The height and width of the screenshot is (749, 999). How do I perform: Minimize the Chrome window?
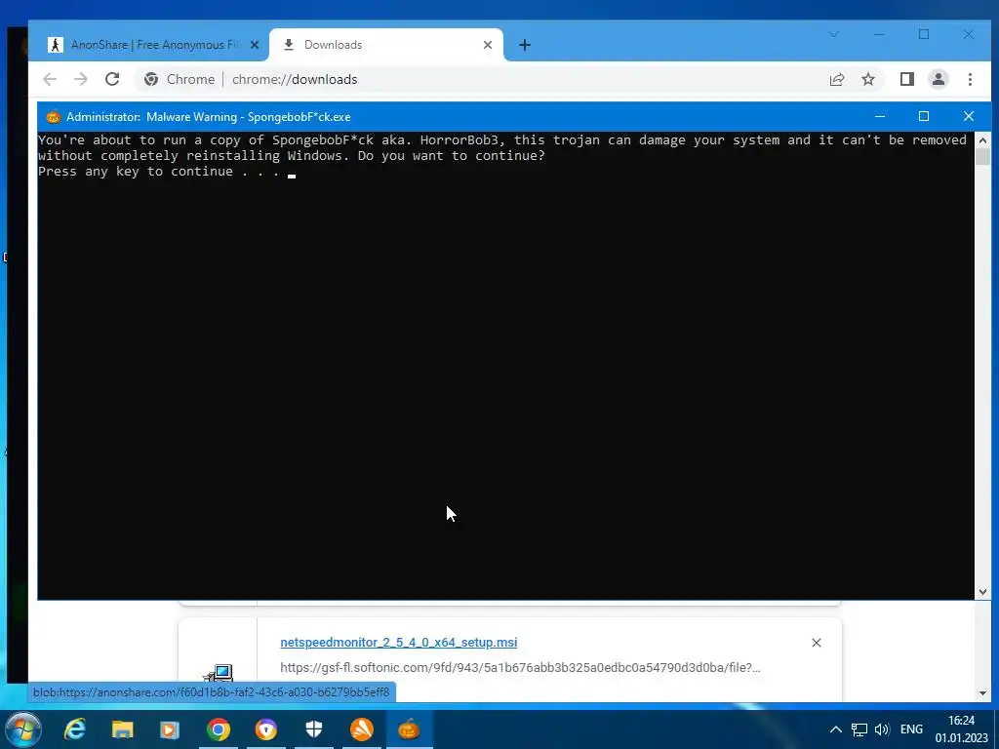coord(879,34)
